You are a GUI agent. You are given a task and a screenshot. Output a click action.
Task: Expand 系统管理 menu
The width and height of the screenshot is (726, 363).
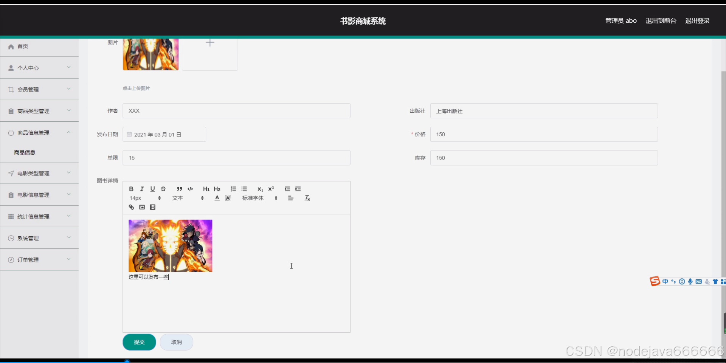coord(39,238)
